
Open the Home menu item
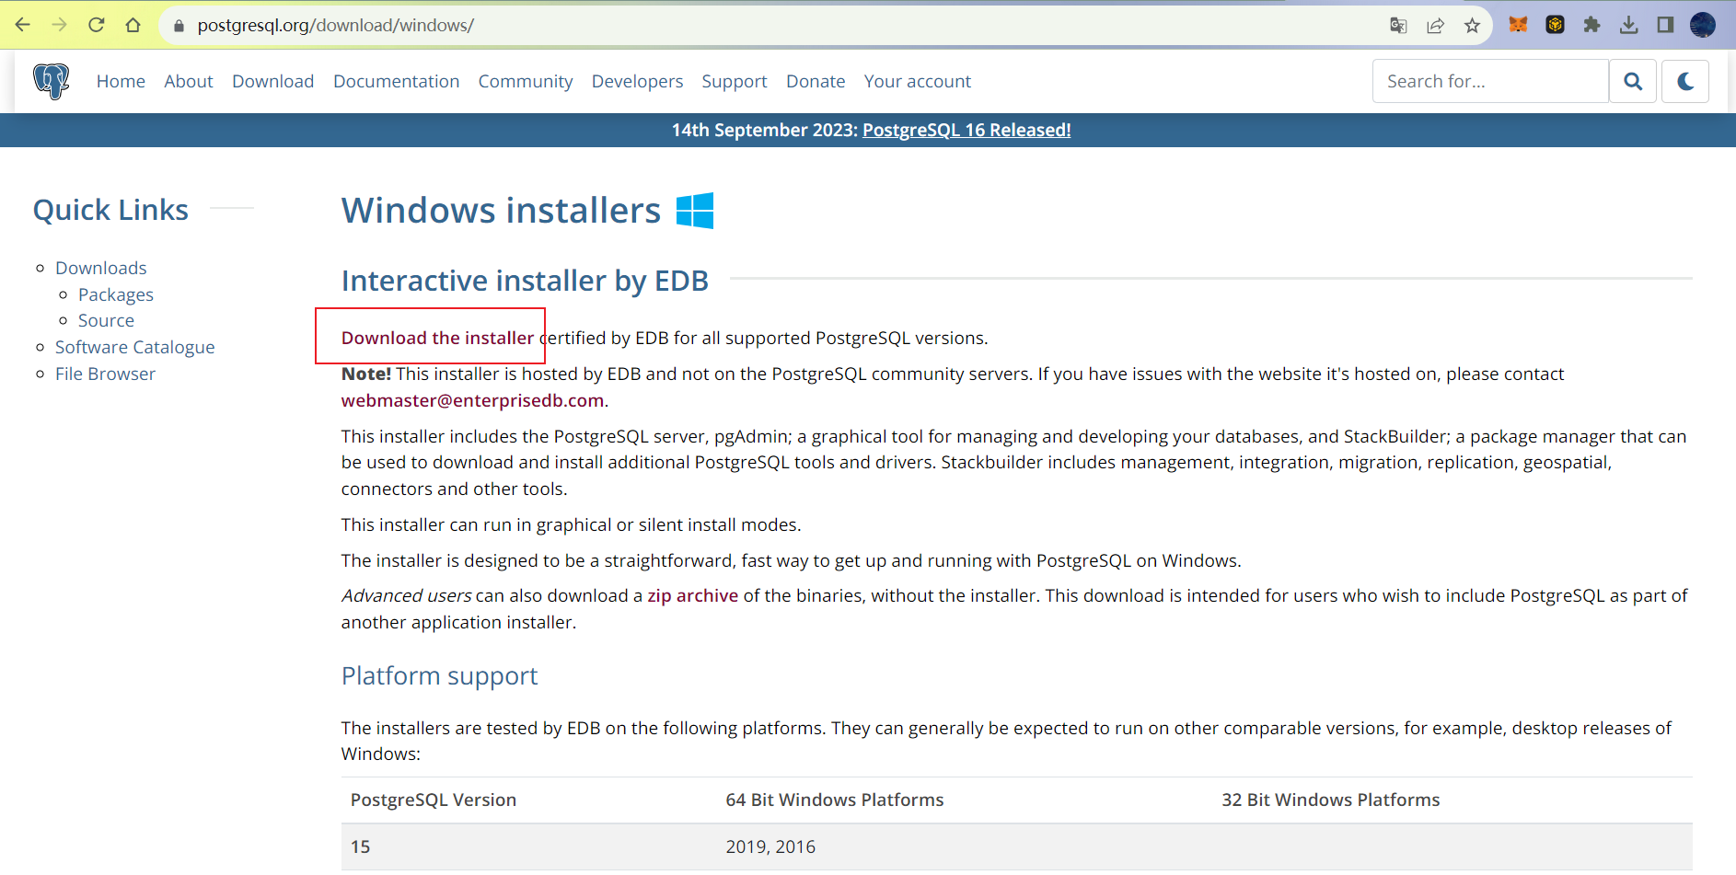(121, 81)
